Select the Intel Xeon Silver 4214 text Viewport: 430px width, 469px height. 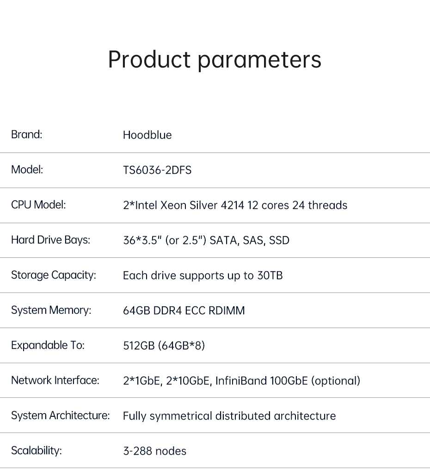tap(235, 205)
